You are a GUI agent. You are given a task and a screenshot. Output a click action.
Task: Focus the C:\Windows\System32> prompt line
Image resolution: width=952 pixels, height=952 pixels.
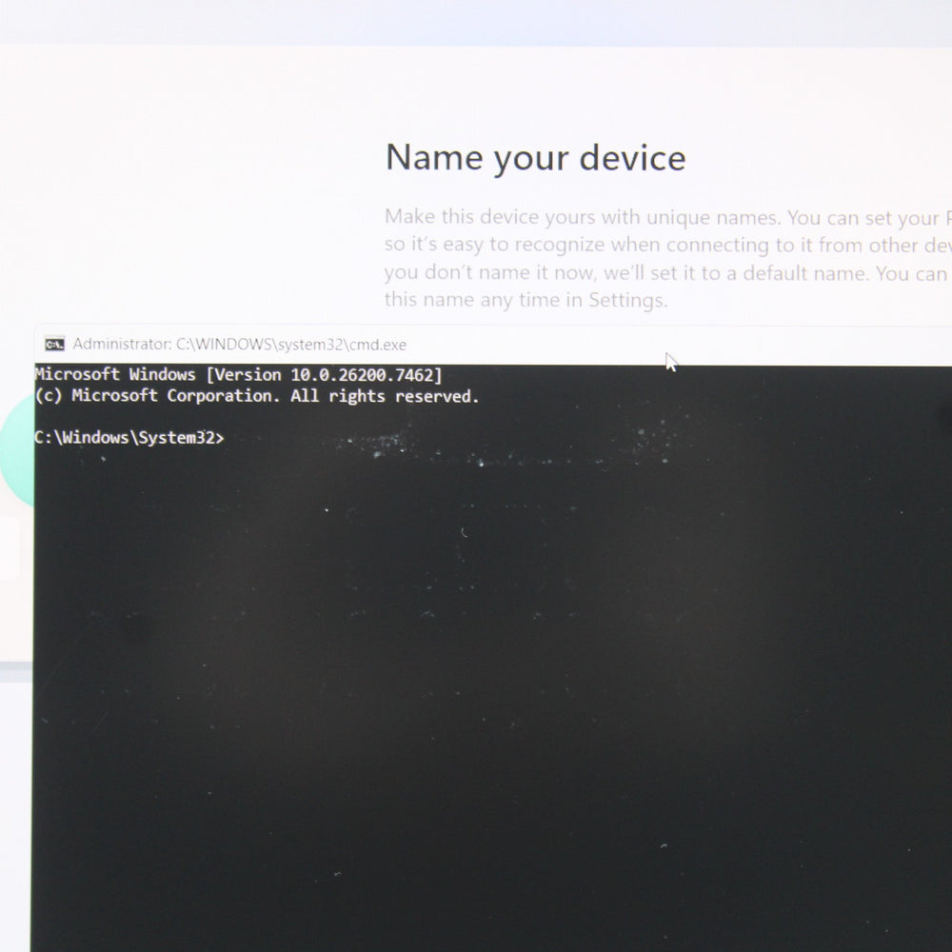click(x=129, y=438)
